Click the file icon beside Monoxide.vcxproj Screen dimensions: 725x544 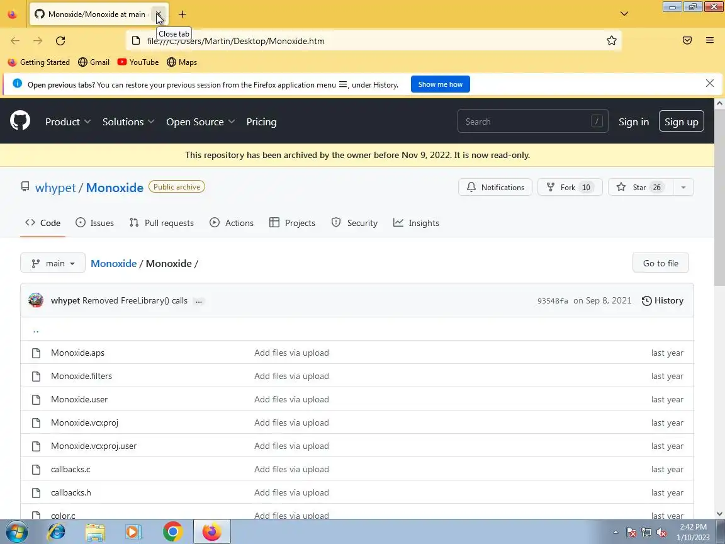tap(36, 423)
